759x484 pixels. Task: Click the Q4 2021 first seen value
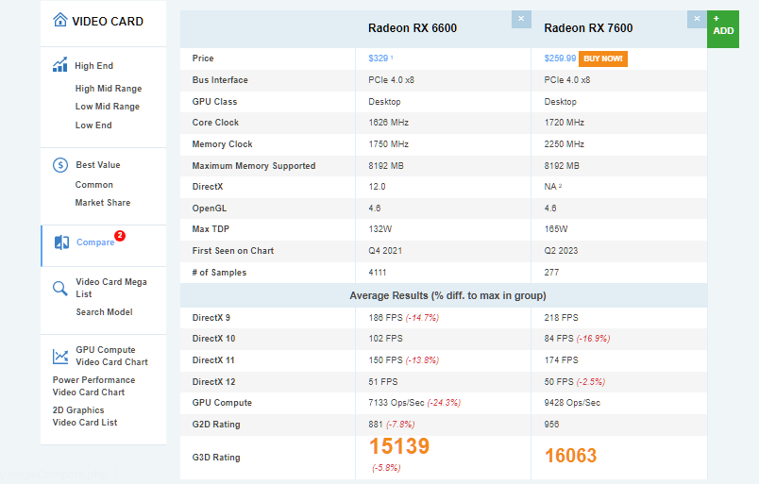point(385,251)
